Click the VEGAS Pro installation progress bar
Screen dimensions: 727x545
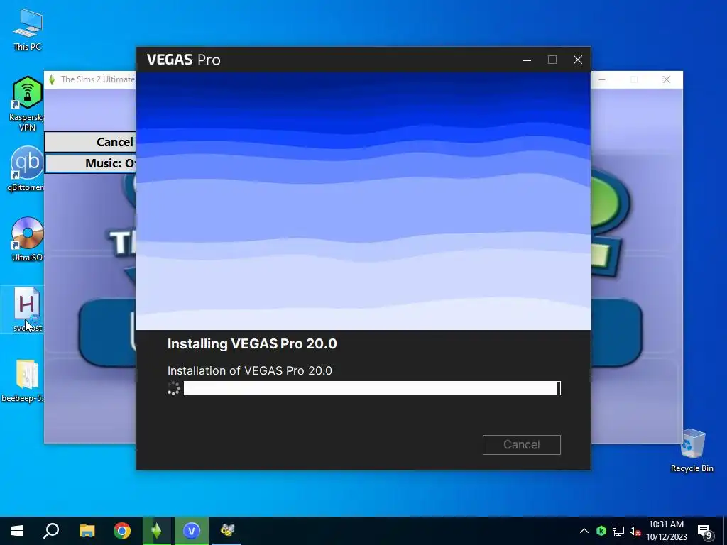pyautogui.click(x=372, y=388)
